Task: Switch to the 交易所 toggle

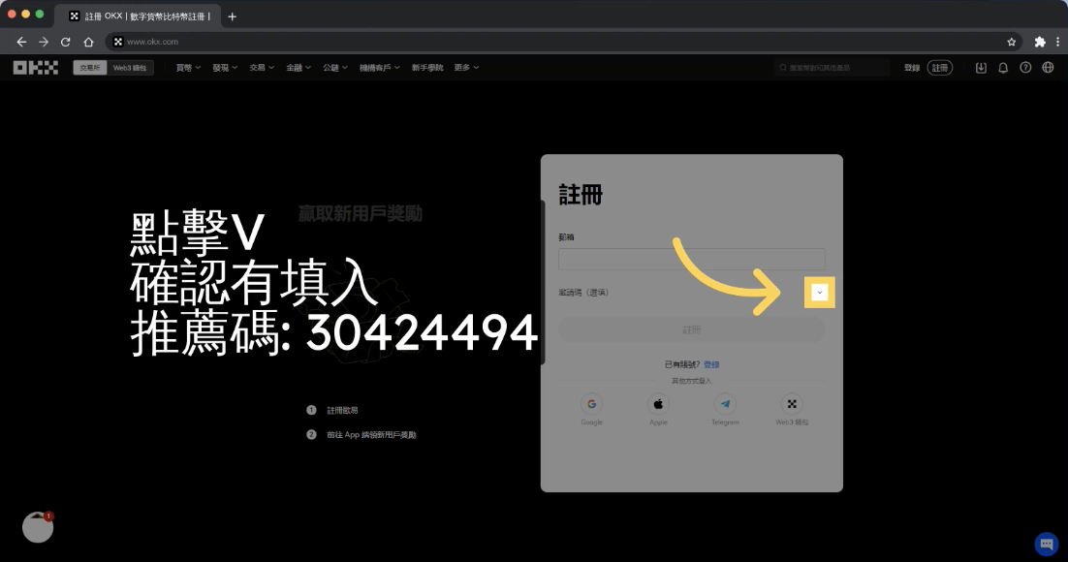Action: [x=90, y=68]
